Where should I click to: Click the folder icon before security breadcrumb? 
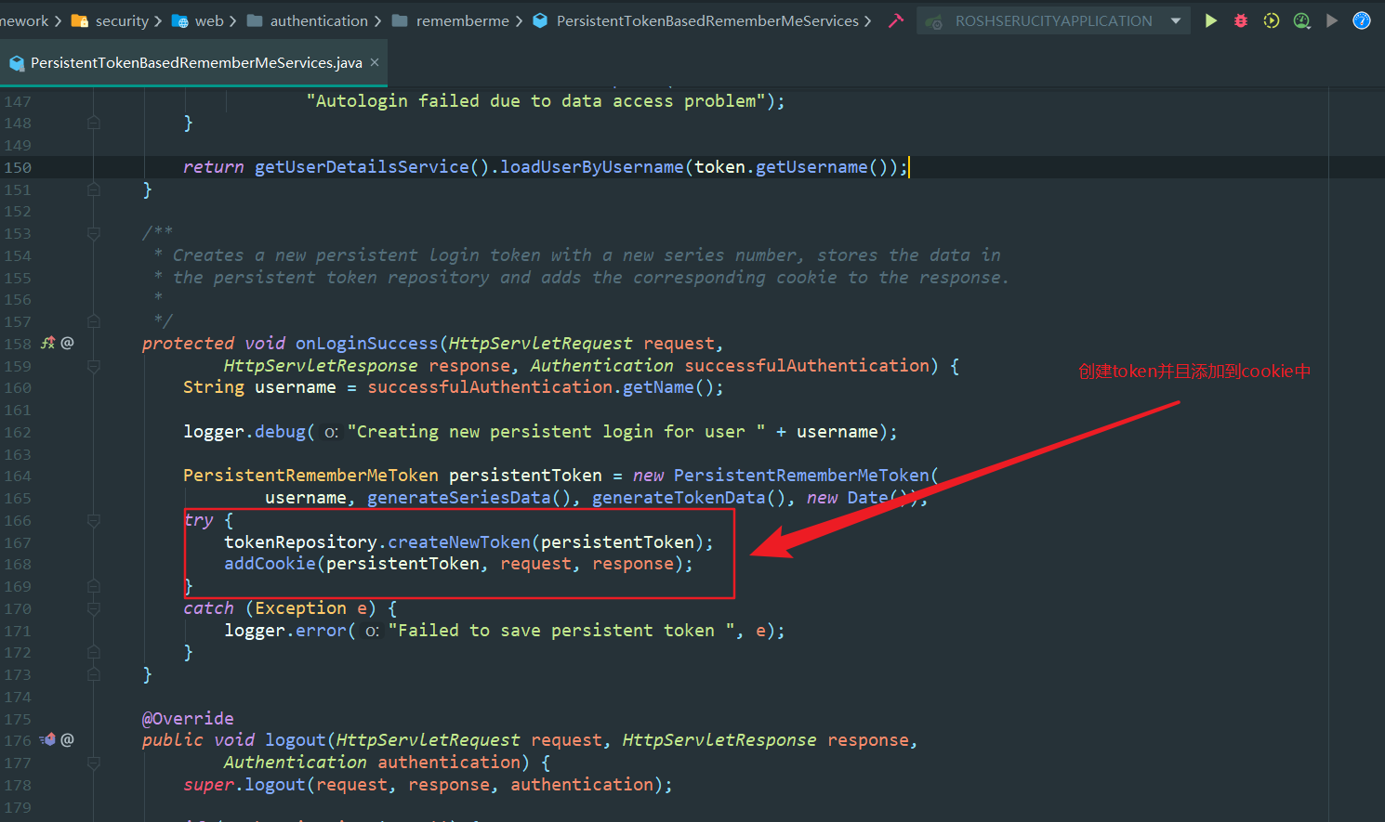tap(80, 20)
